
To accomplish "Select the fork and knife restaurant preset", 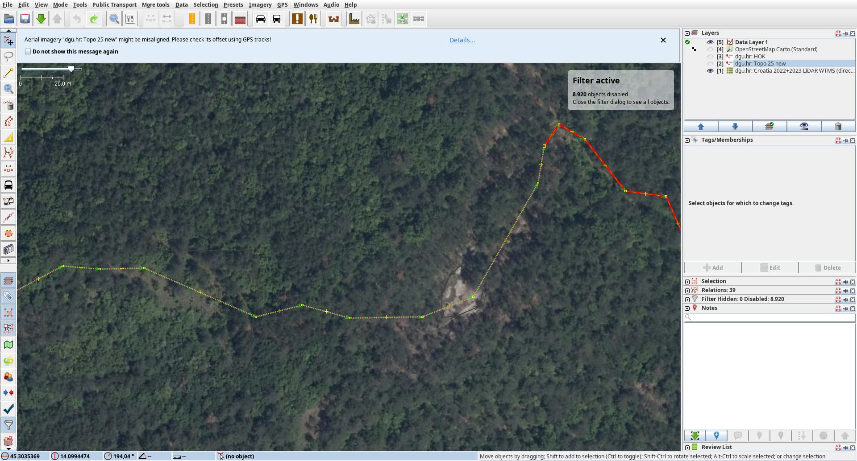I will click(313, 19).
